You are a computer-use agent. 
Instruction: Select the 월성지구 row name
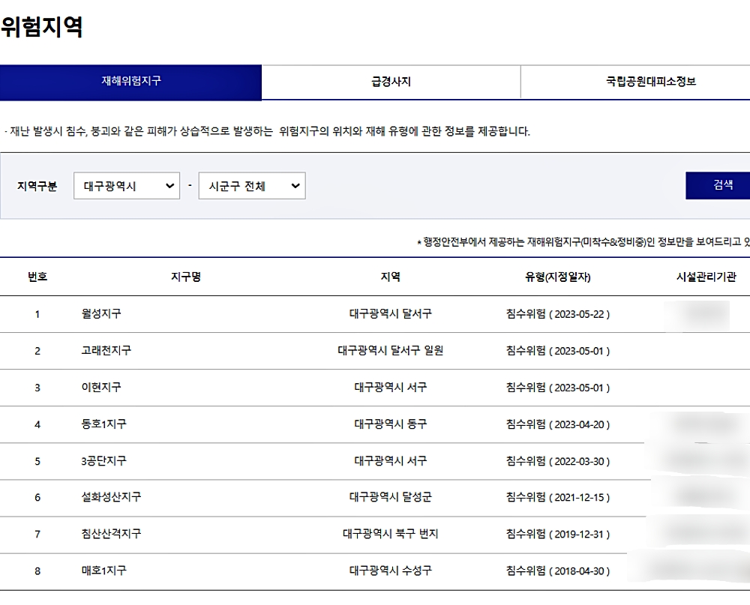(101, 314)
